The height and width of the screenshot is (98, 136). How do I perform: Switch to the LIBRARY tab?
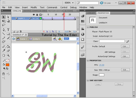coord(91,13)
